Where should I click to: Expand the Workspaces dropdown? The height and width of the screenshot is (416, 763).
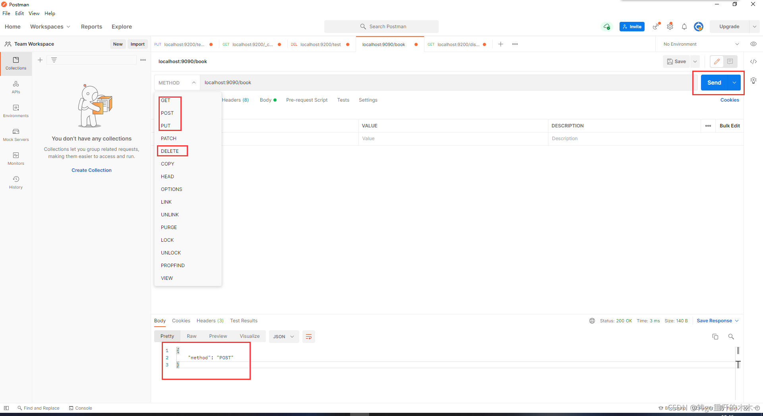pyautogui.click(x=50, y=27)
